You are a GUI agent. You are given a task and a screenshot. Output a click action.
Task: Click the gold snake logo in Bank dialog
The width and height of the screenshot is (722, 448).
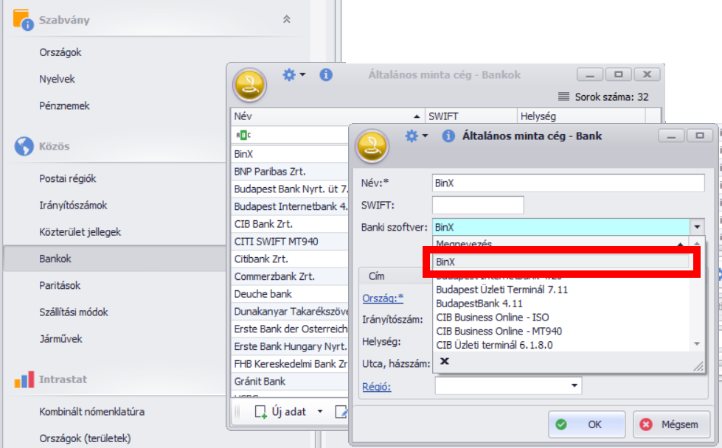tap(372, 145)
